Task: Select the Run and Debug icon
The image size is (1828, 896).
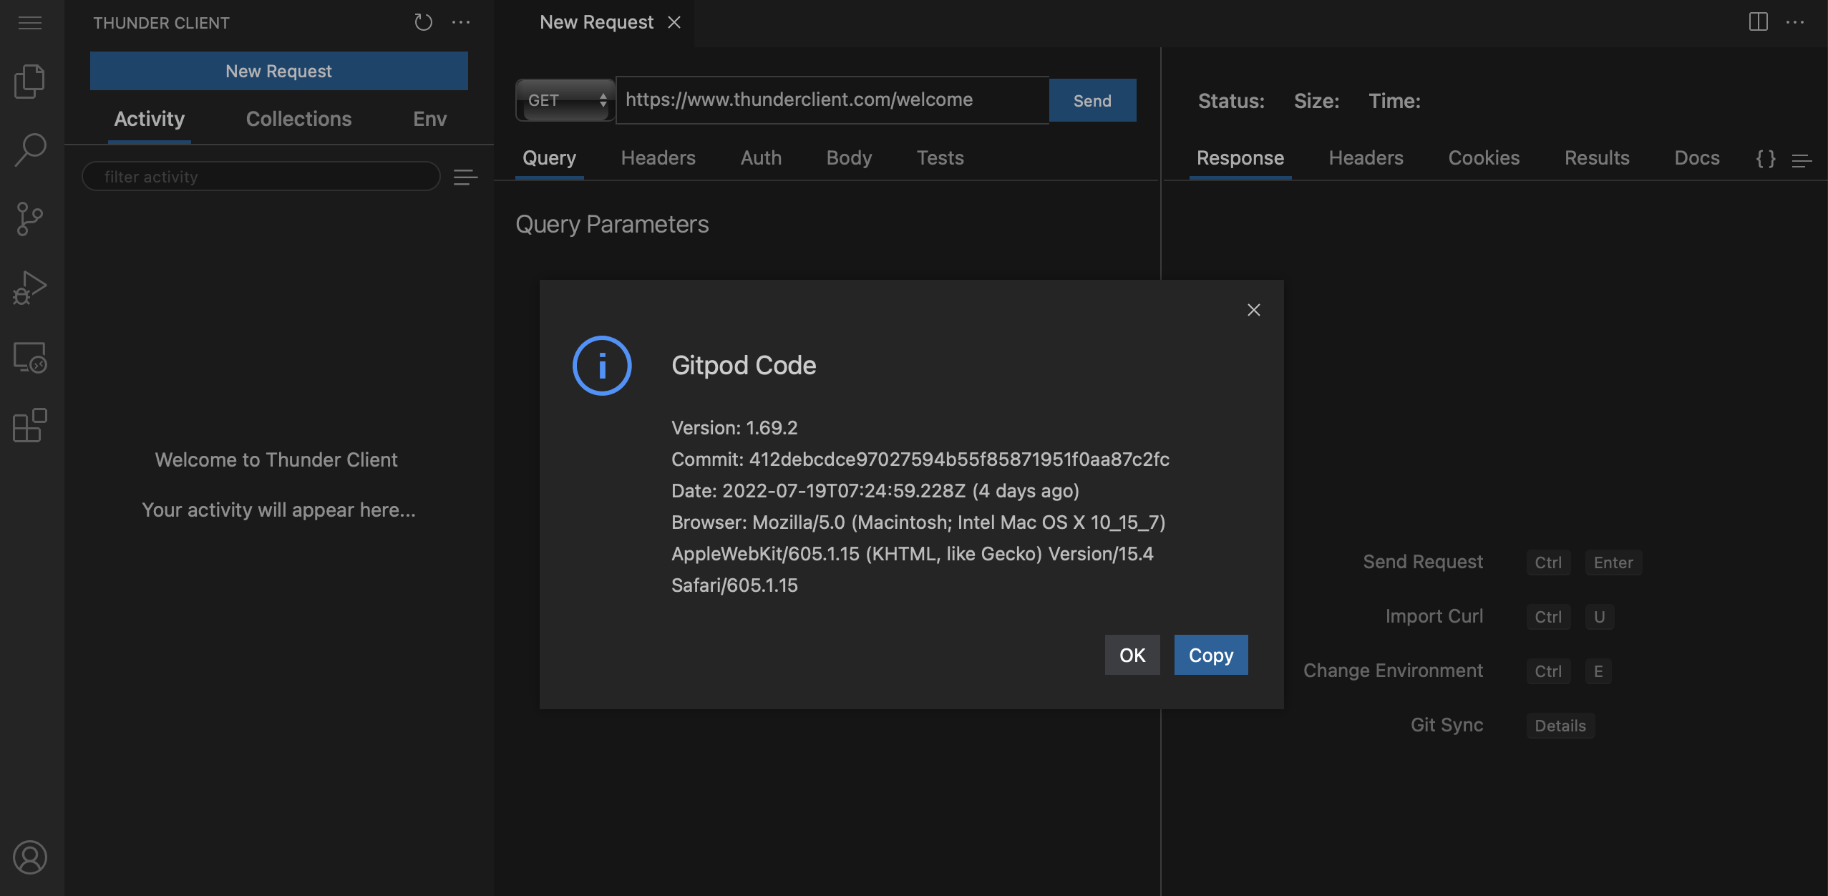Action: tap(29, 286)
